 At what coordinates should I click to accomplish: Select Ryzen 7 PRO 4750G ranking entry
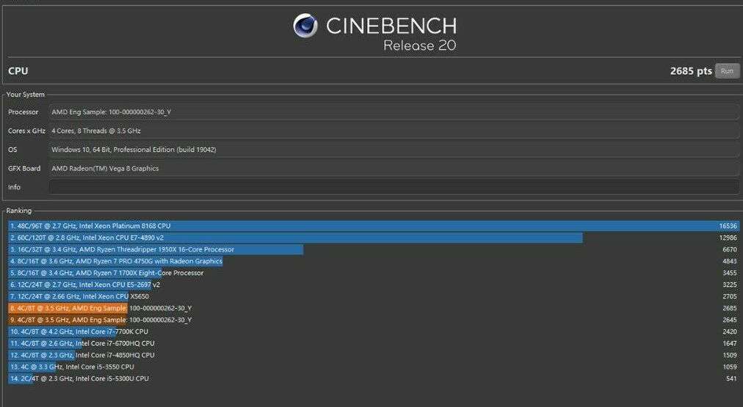coord(374,261)
